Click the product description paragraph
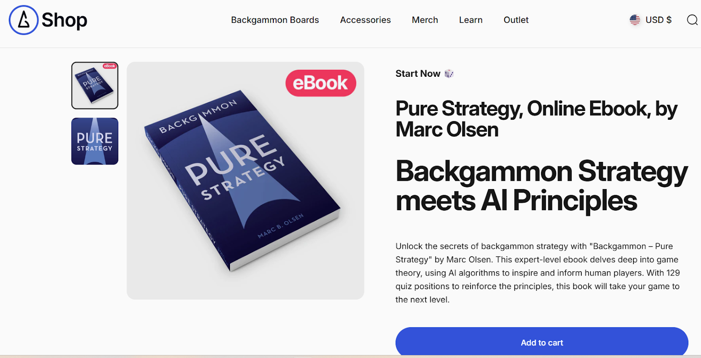The image size is (701, 358). (x=538, y=273)
